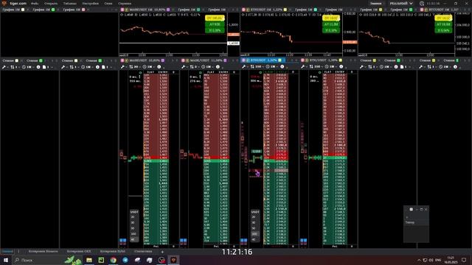Click info icon in MASKUSDT order book toolbar
This screenshot has width=472, height=265.
pyautogui.click(x=159, y=67)
